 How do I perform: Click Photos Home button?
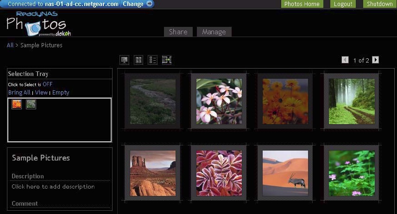[x=302, y=4]
